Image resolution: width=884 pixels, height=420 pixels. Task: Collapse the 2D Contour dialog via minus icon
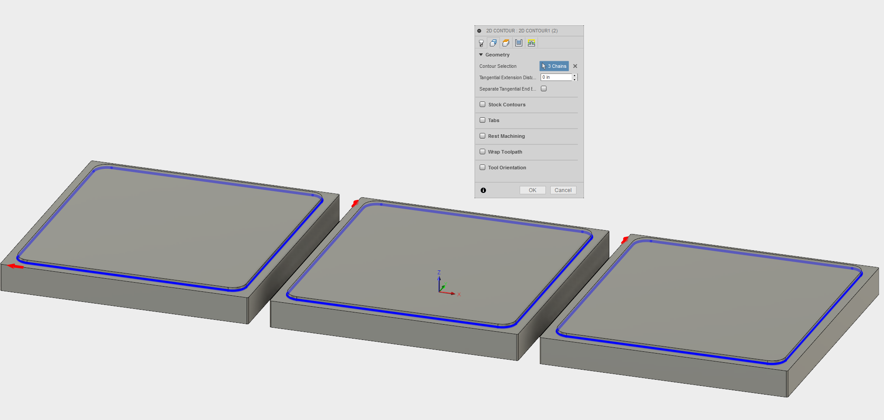479,31
